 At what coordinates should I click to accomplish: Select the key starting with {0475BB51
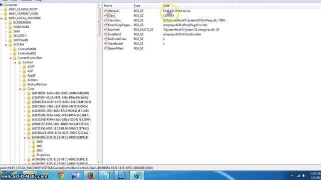pos(60,93)
